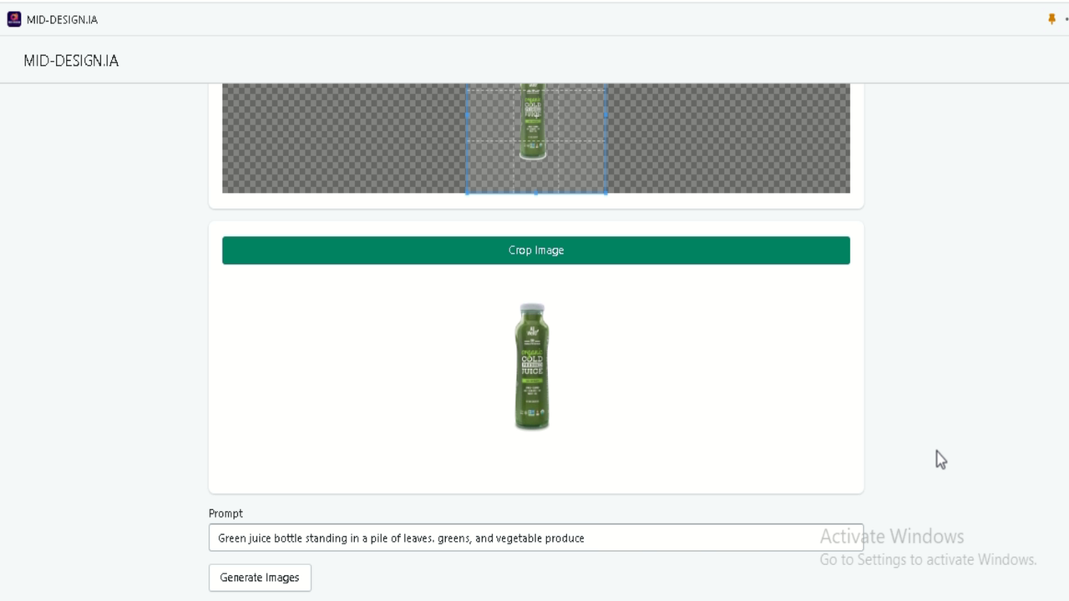Click the cropped juice bottle preview image
Viewport: 1069px width, 601px height.
tap(532, 367)
